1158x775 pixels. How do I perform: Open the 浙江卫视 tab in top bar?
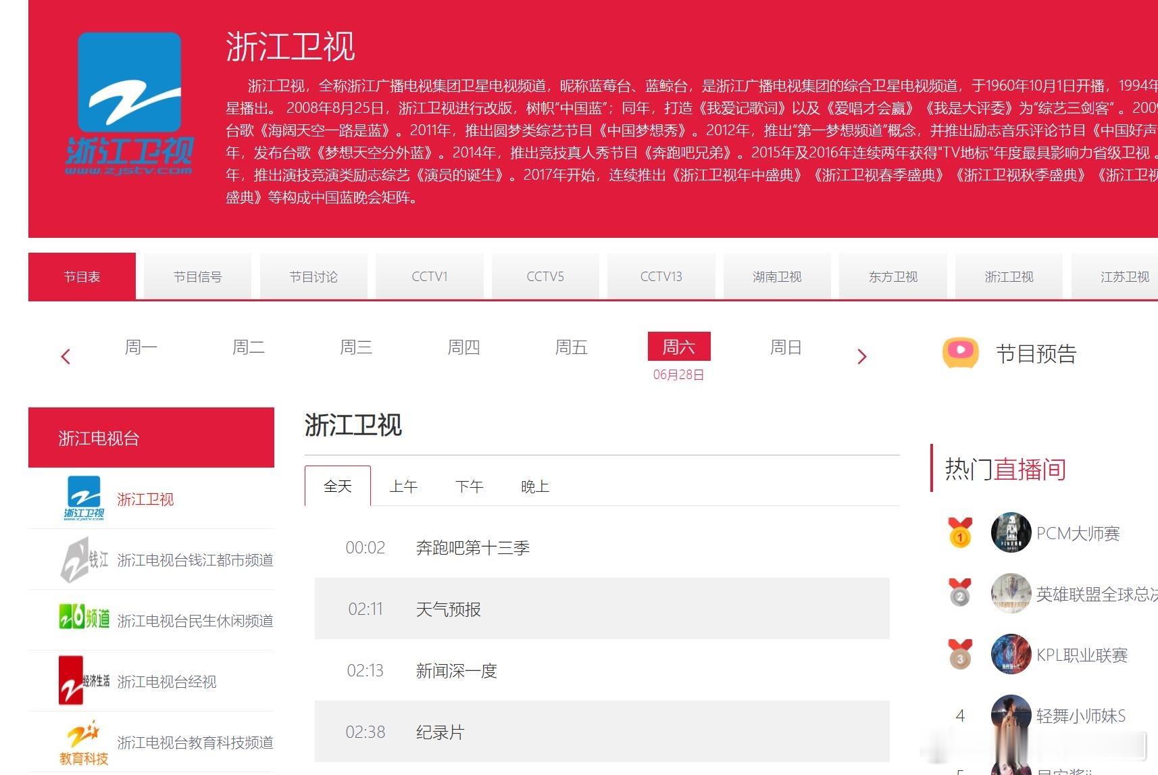[1009, 276]
